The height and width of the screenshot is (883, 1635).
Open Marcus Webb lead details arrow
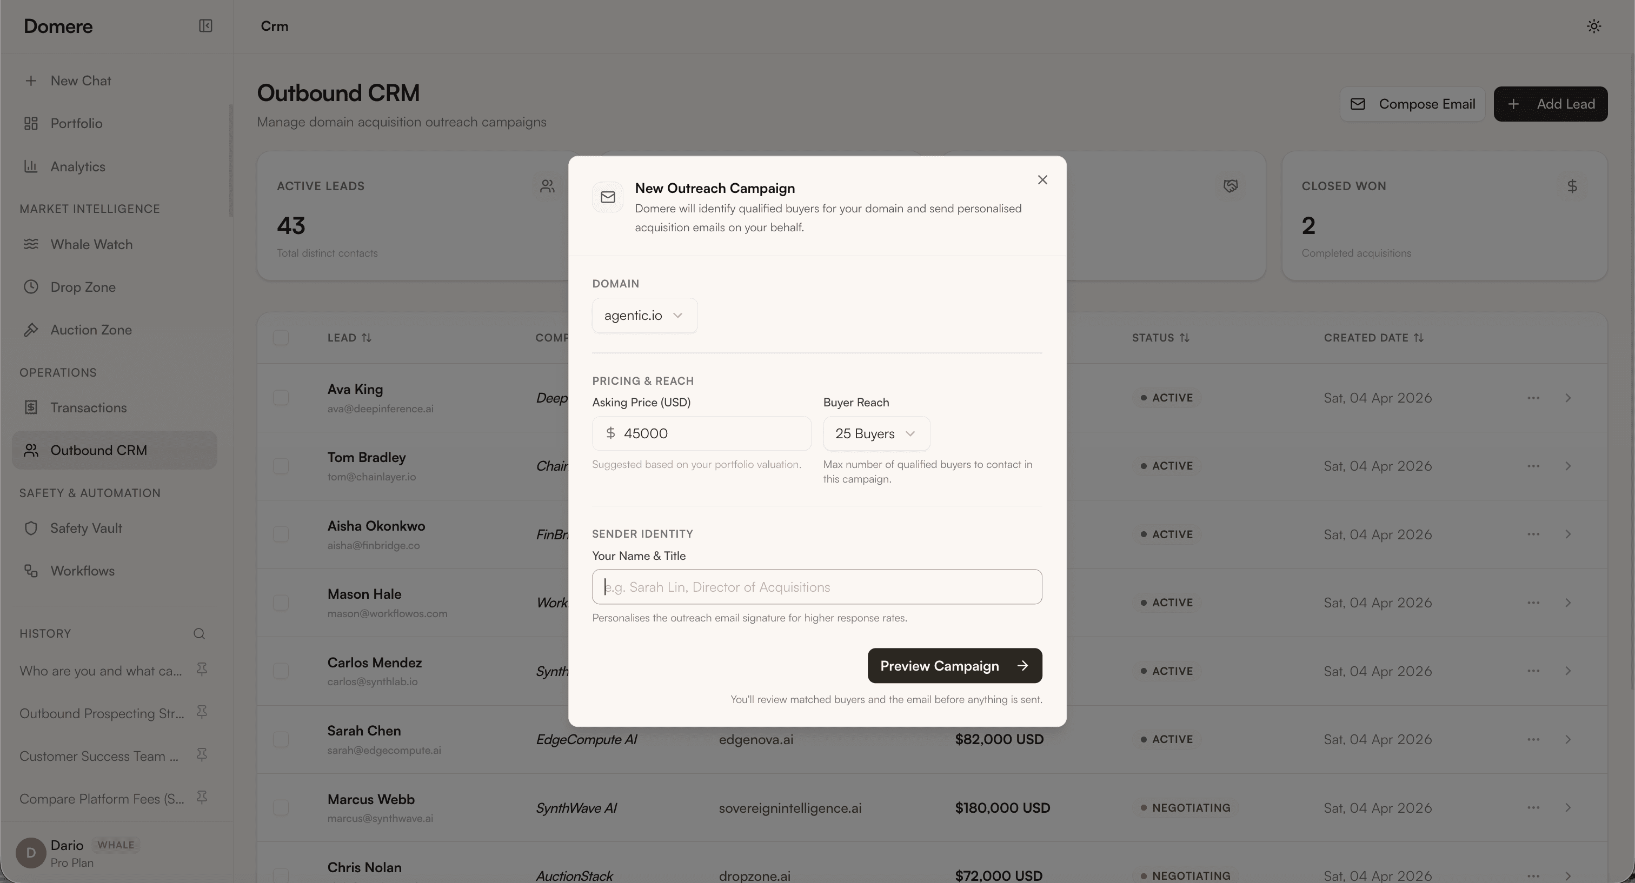click(x=1568, y=807)
